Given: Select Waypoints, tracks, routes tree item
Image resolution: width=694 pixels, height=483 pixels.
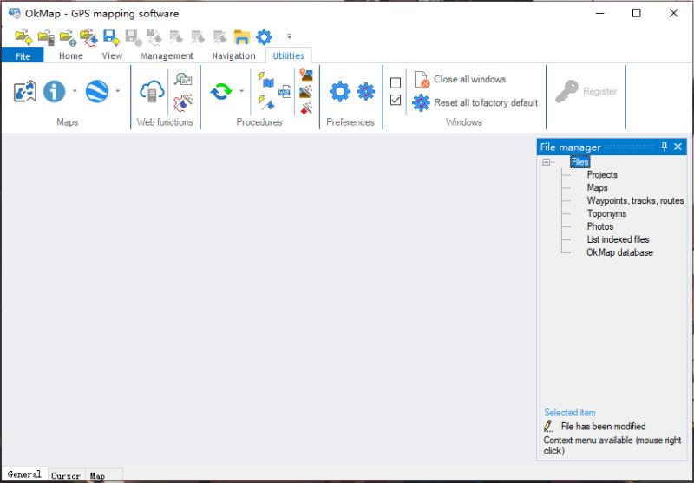Looking at the screenshot, I should (x=635, y=201).
